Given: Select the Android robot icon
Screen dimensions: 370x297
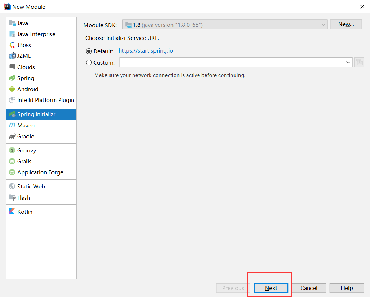Looking at the screenshot, I should (12, 89).
